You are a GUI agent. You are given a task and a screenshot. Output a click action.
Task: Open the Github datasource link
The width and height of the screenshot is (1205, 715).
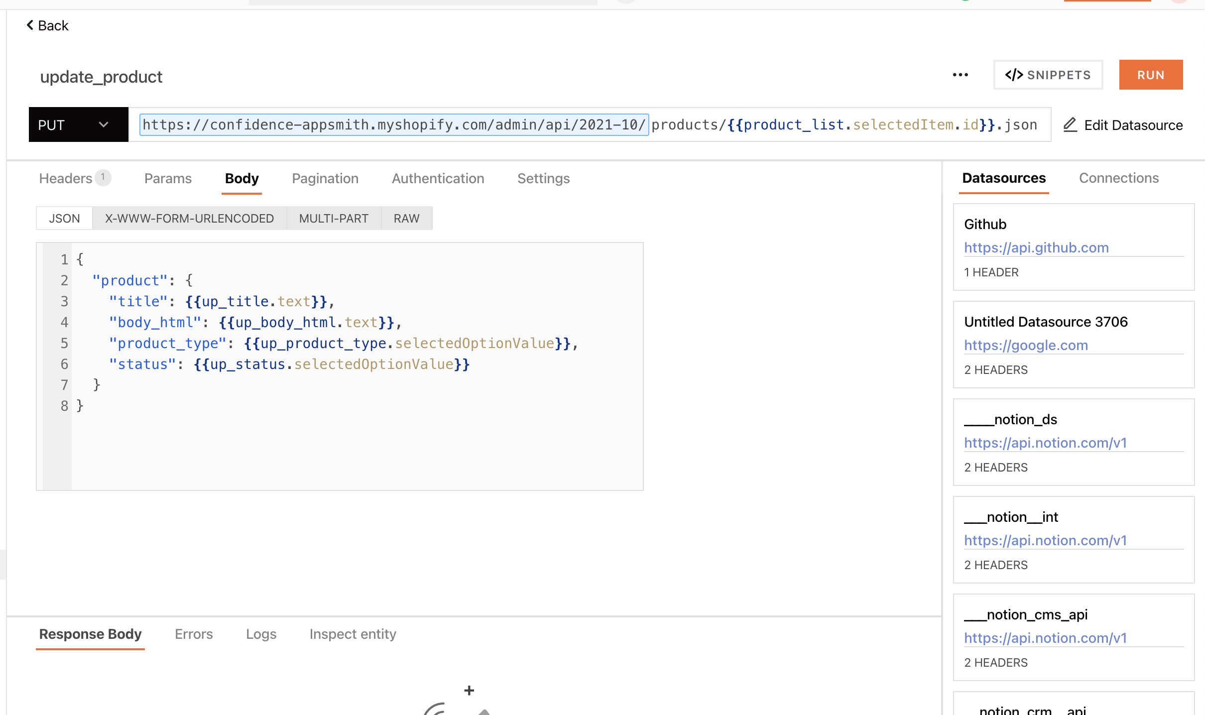pos(1036,247)
